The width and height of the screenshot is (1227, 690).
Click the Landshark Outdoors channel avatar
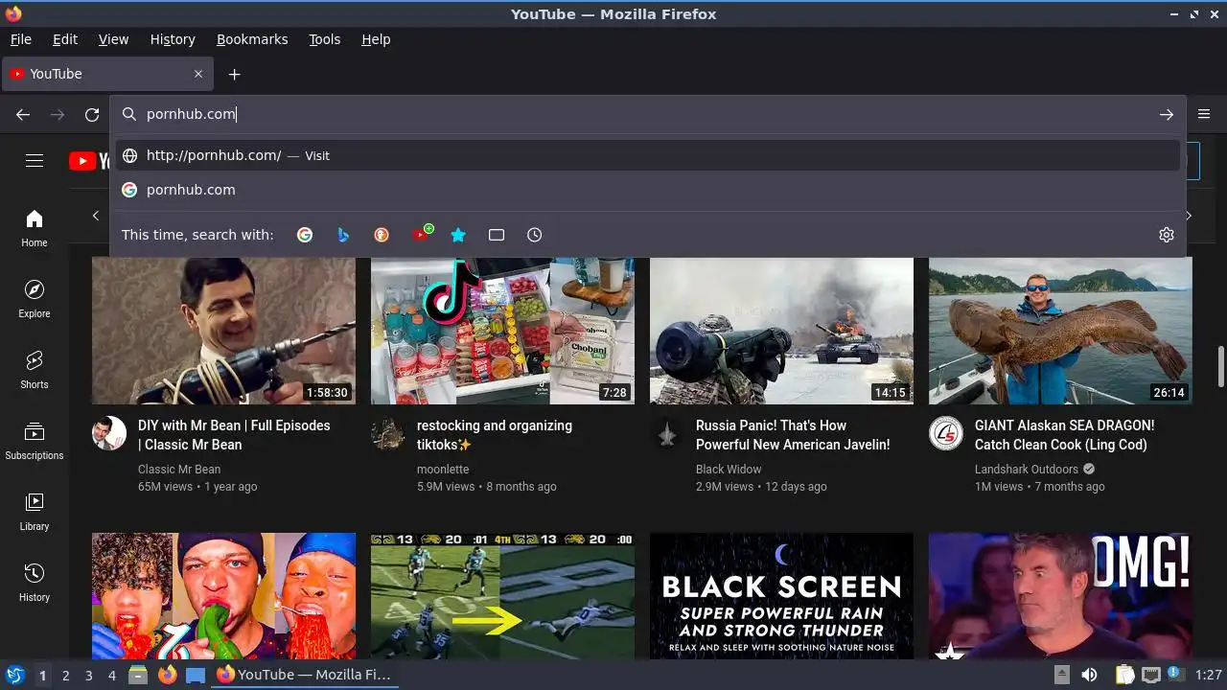click(946, 434)
